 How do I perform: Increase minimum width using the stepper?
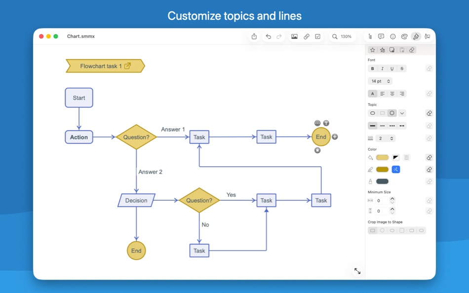(392, 198)
